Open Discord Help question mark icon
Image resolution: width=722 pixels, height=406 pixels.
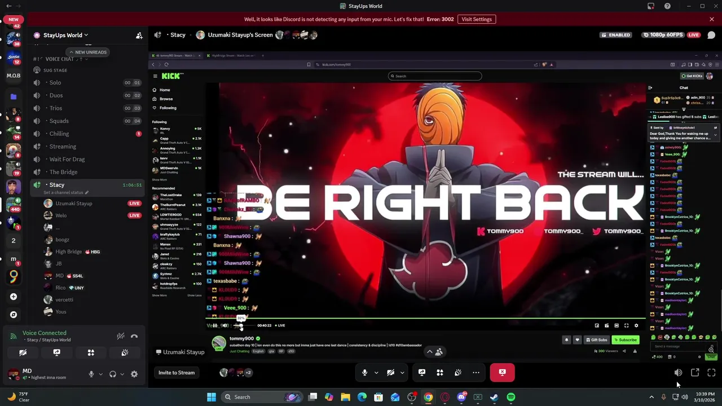(x=667, y=6)
